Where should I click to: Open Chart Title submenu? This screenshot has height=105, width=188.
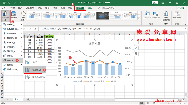pyautogui.click(x=12, y=33)
